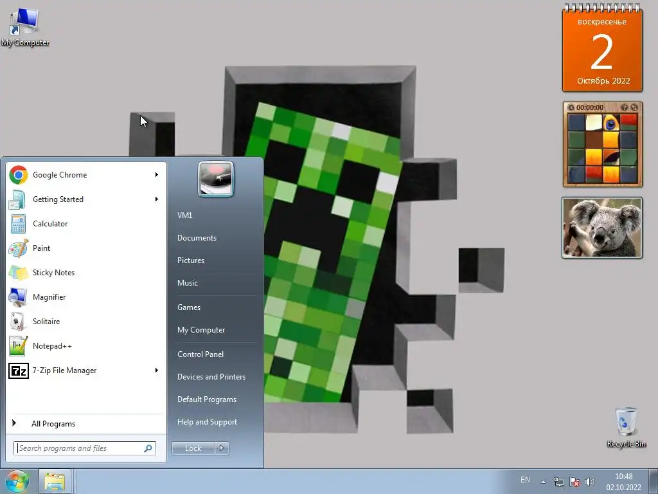Launch Solitaire game icon
The width and height of the screenshot is (658, 494).
pyautogui.click(x=18, y=322)
